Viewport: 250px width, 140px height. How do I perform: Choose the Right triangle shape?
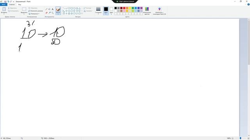[x=64, y=11]
